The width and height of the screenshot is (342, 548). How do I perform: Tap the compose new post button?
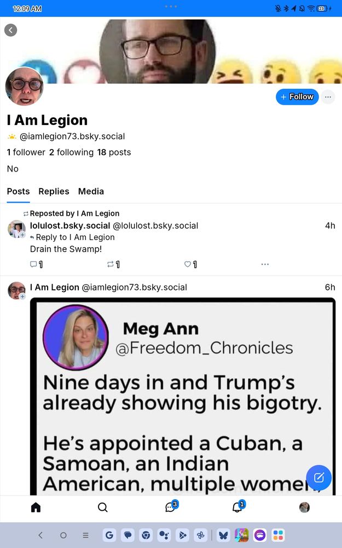[318, 477]
